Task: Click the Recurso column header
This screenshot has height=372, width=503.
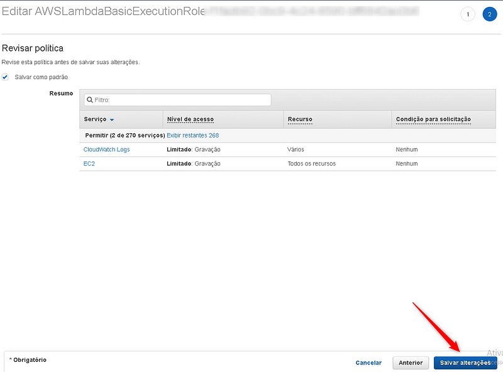Action: tap(300, 119)
